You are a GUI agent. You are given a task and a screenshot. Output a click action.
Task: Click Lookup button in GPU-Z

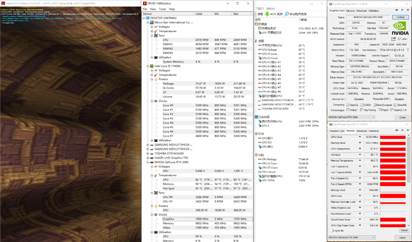[400, 17]
